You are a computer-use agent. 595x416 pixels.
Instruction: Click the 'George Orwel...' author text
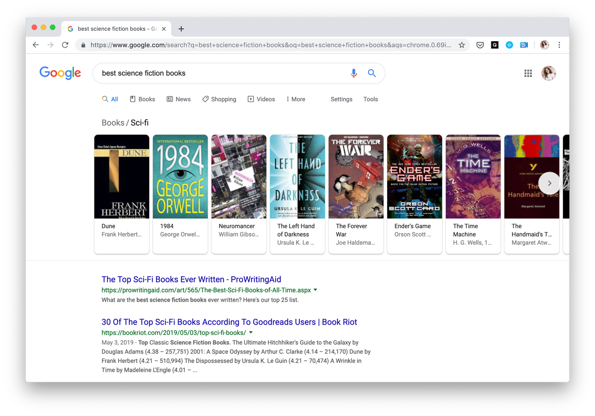[180, 234]
